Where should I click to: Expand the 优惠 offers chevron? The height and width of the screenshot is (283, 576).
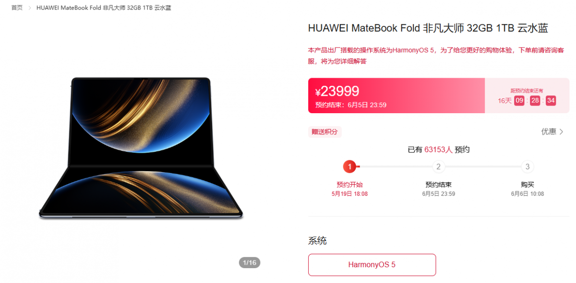(x=562, y=131)
